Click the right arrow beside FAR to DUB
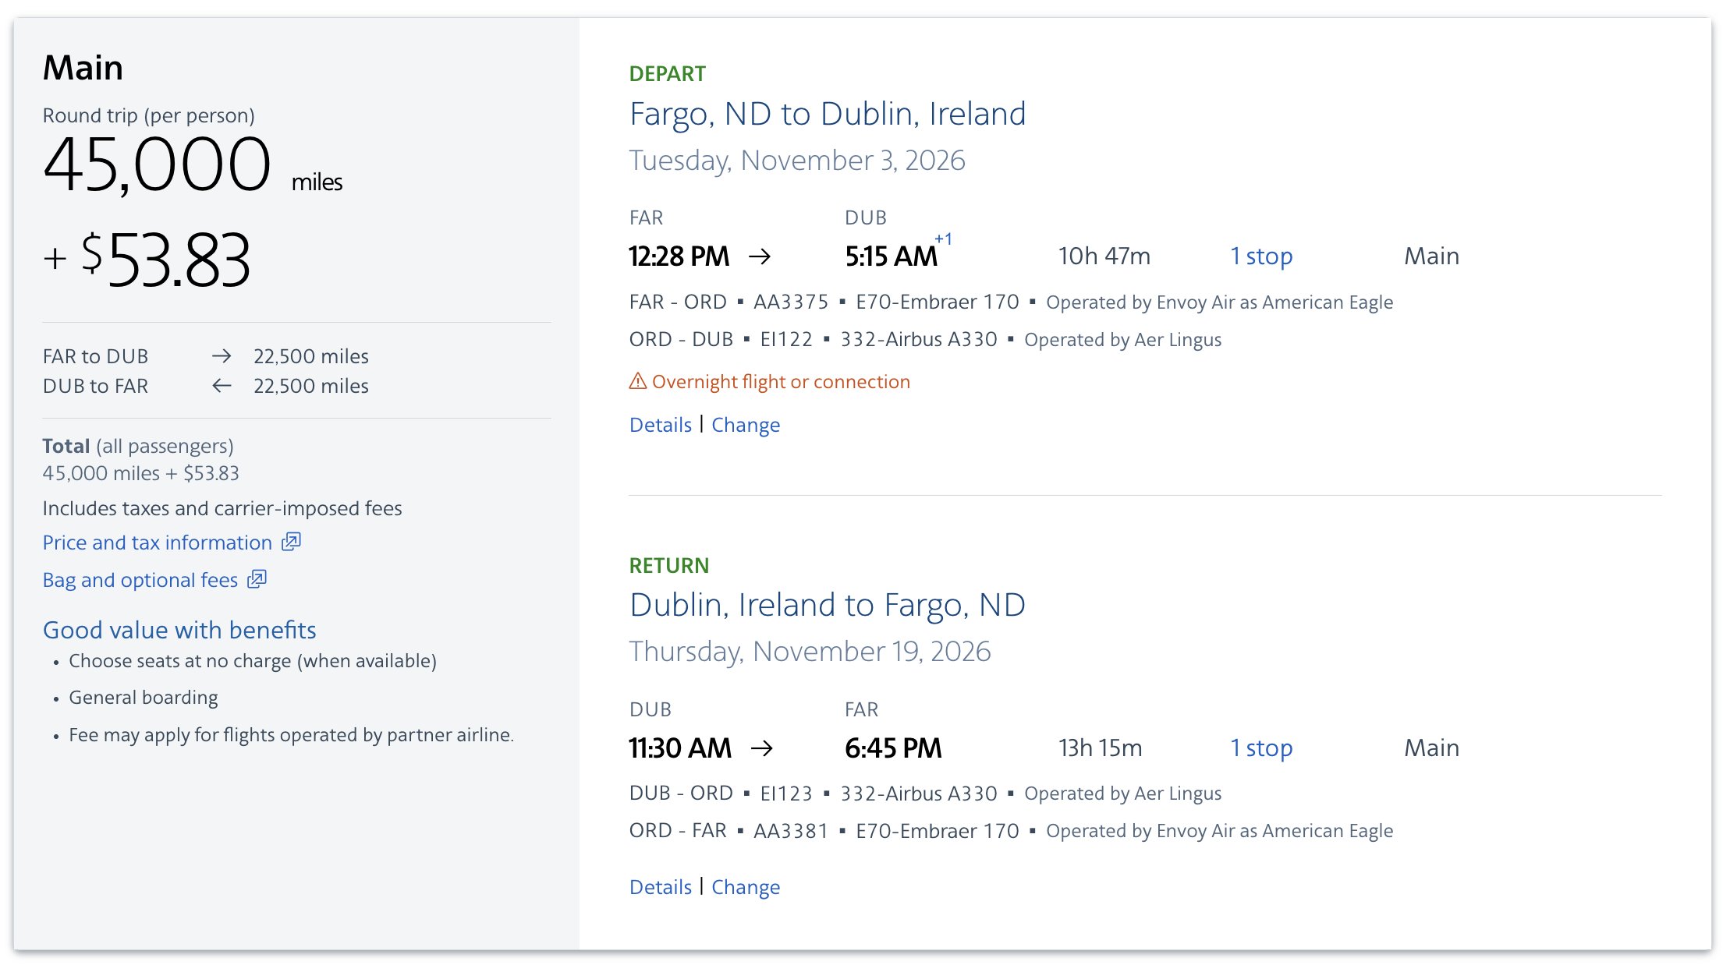Image resolution: width=1730 pixels, height=965 pixels. (x=221, y=356)
